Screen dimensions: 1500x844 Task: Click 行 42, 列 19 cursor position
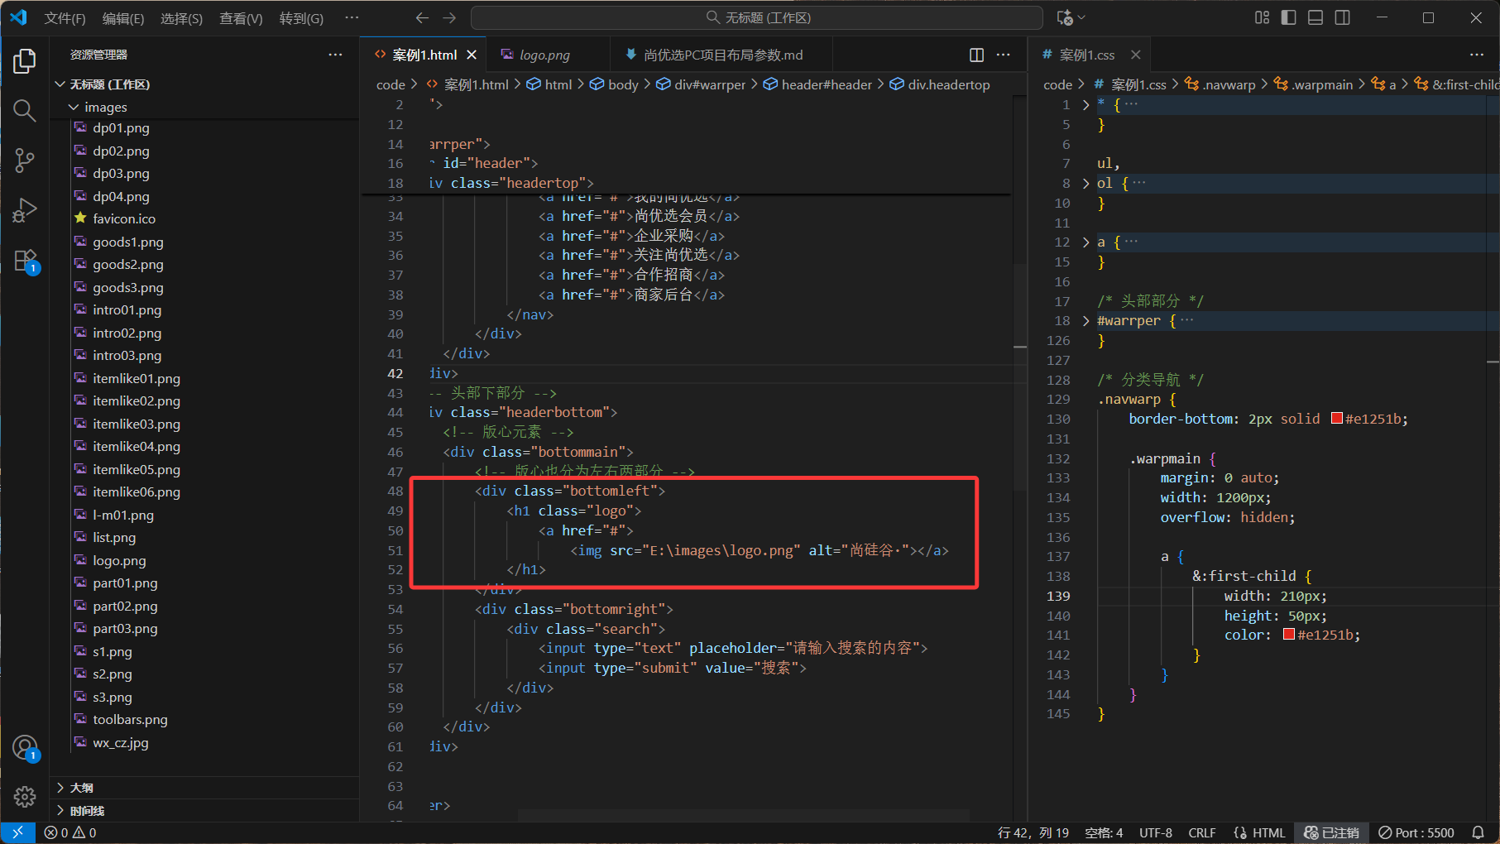[1033, 832]
